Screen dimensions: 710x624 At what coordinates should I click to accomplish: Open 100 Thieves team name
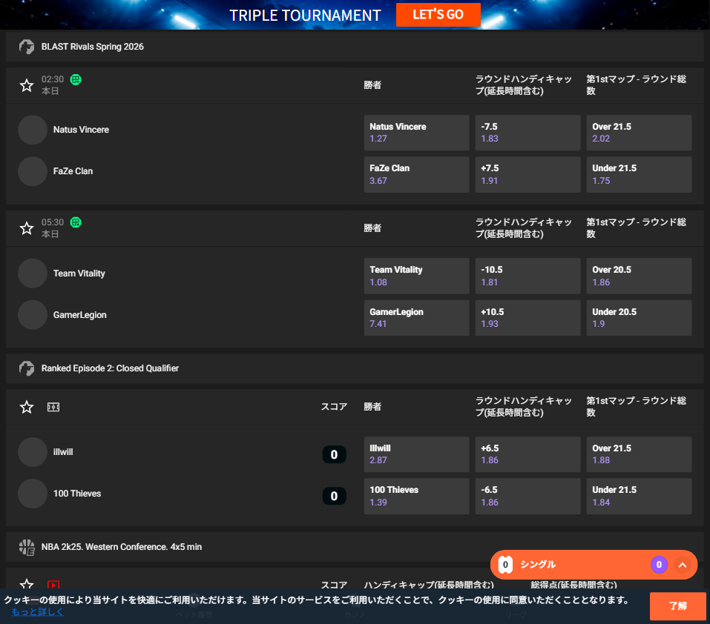(77, 494)
